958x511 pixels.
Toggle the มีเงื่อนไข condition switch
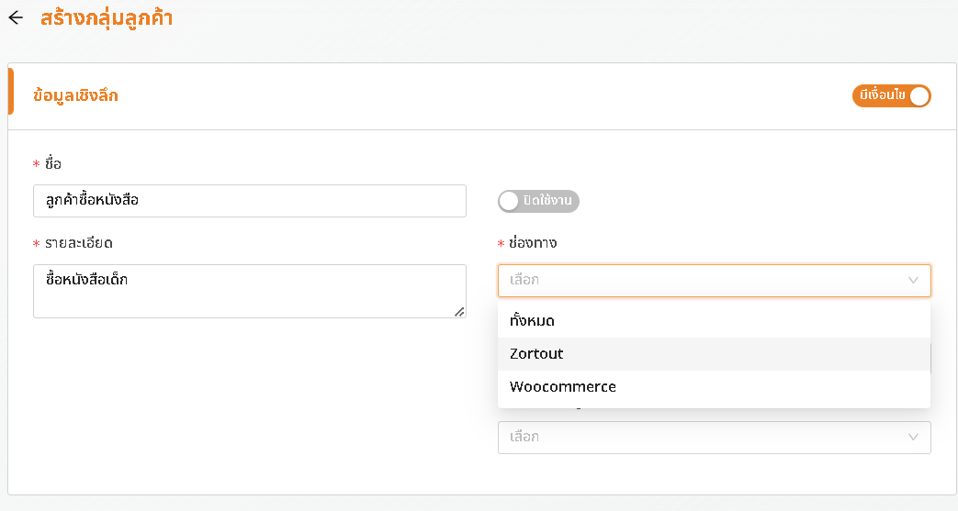click(x=891, y=95)
